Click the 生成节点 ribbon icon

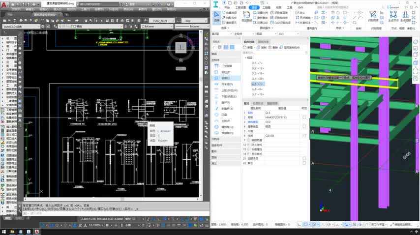(x=393, y=15)
